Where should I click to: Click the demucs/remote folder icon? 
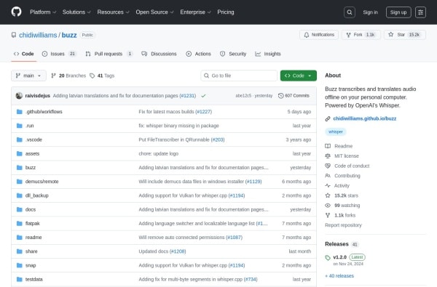[19, 182]
